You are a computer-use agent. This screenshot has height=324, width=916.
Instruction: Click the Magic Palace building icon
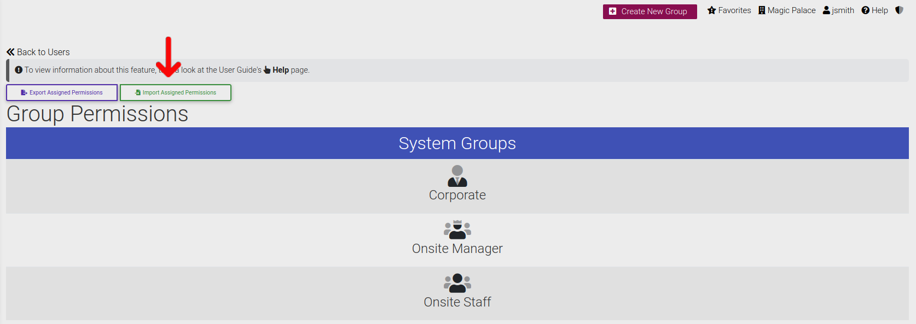pyautogui.click(x=762, y=10)
